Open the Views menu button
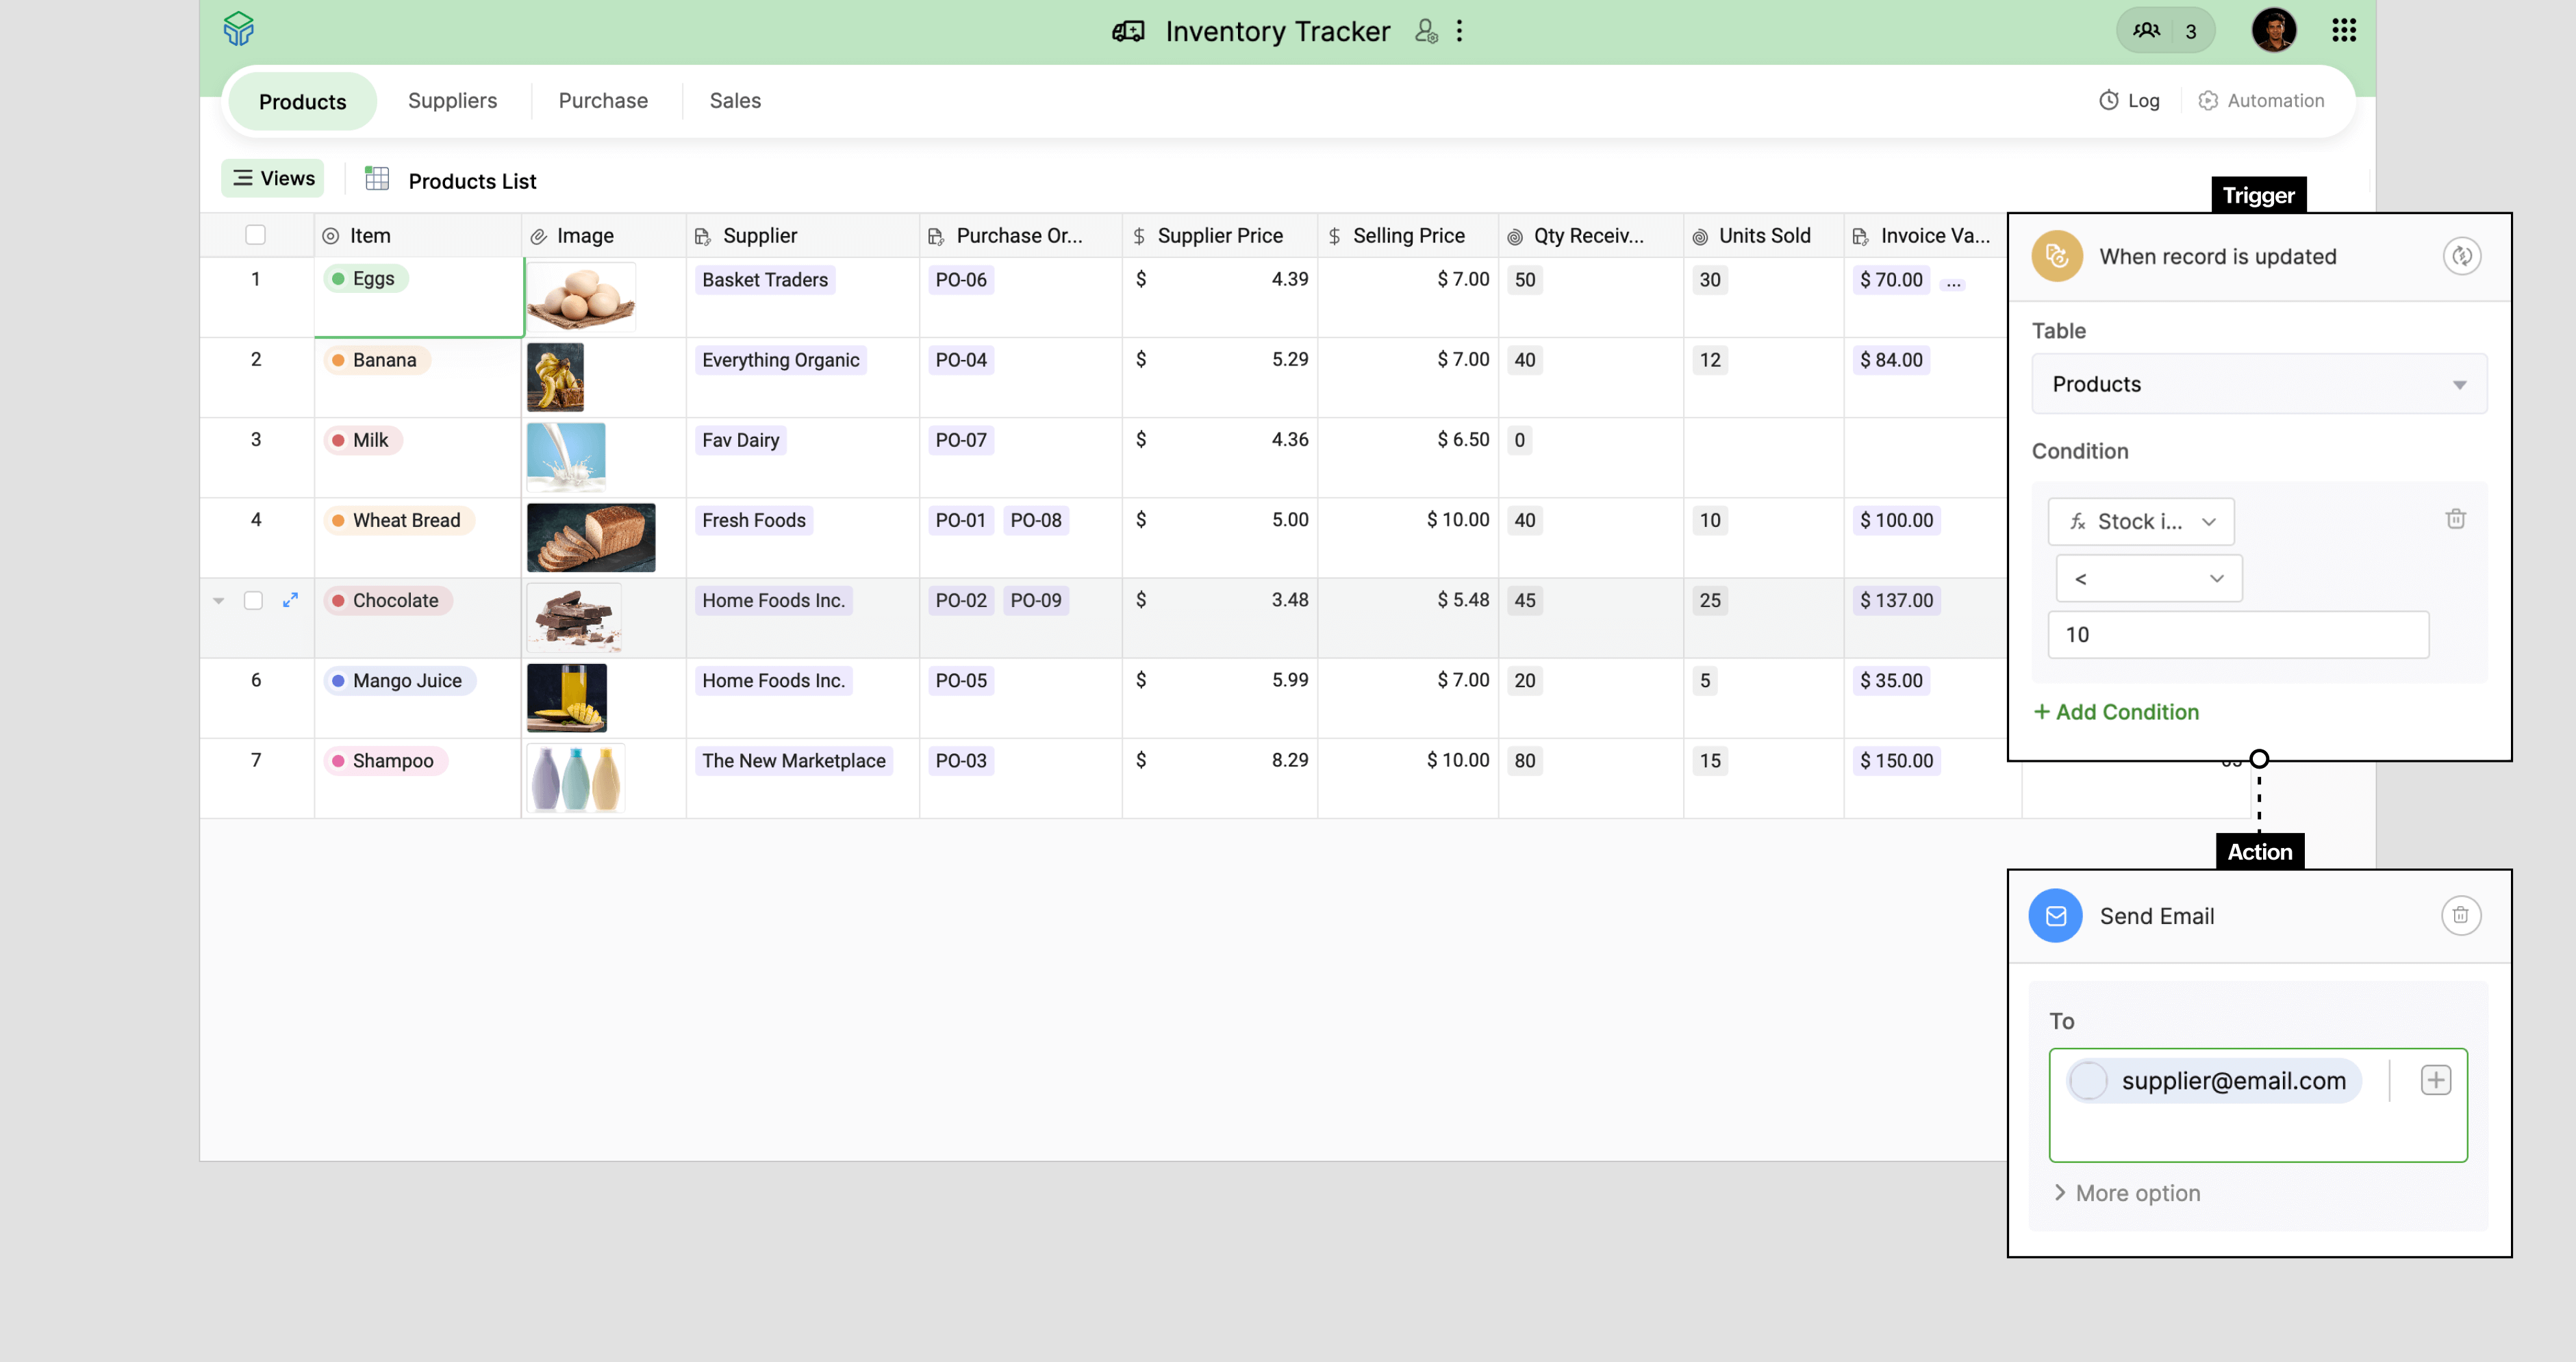Viewport: 2576px width, 1362px height. [273, 178]
